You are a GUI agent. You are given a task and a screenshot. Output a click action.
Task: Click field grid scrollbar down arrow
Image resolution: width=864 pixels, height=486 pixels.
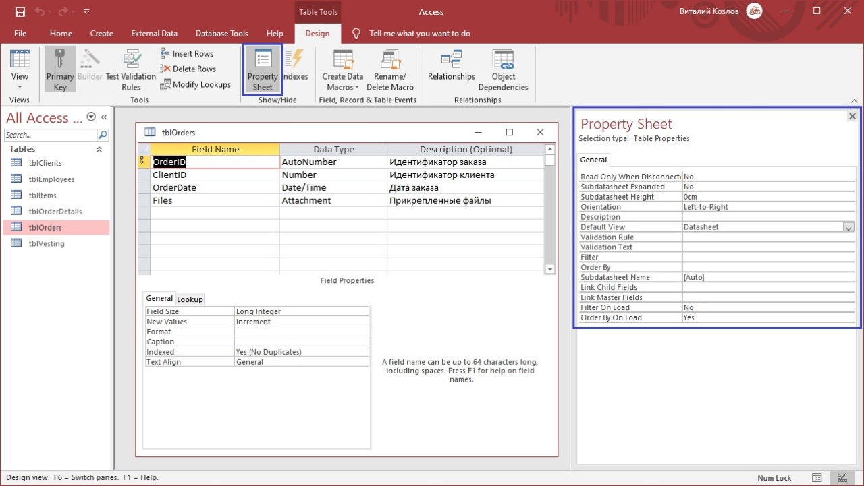point(549,269)
